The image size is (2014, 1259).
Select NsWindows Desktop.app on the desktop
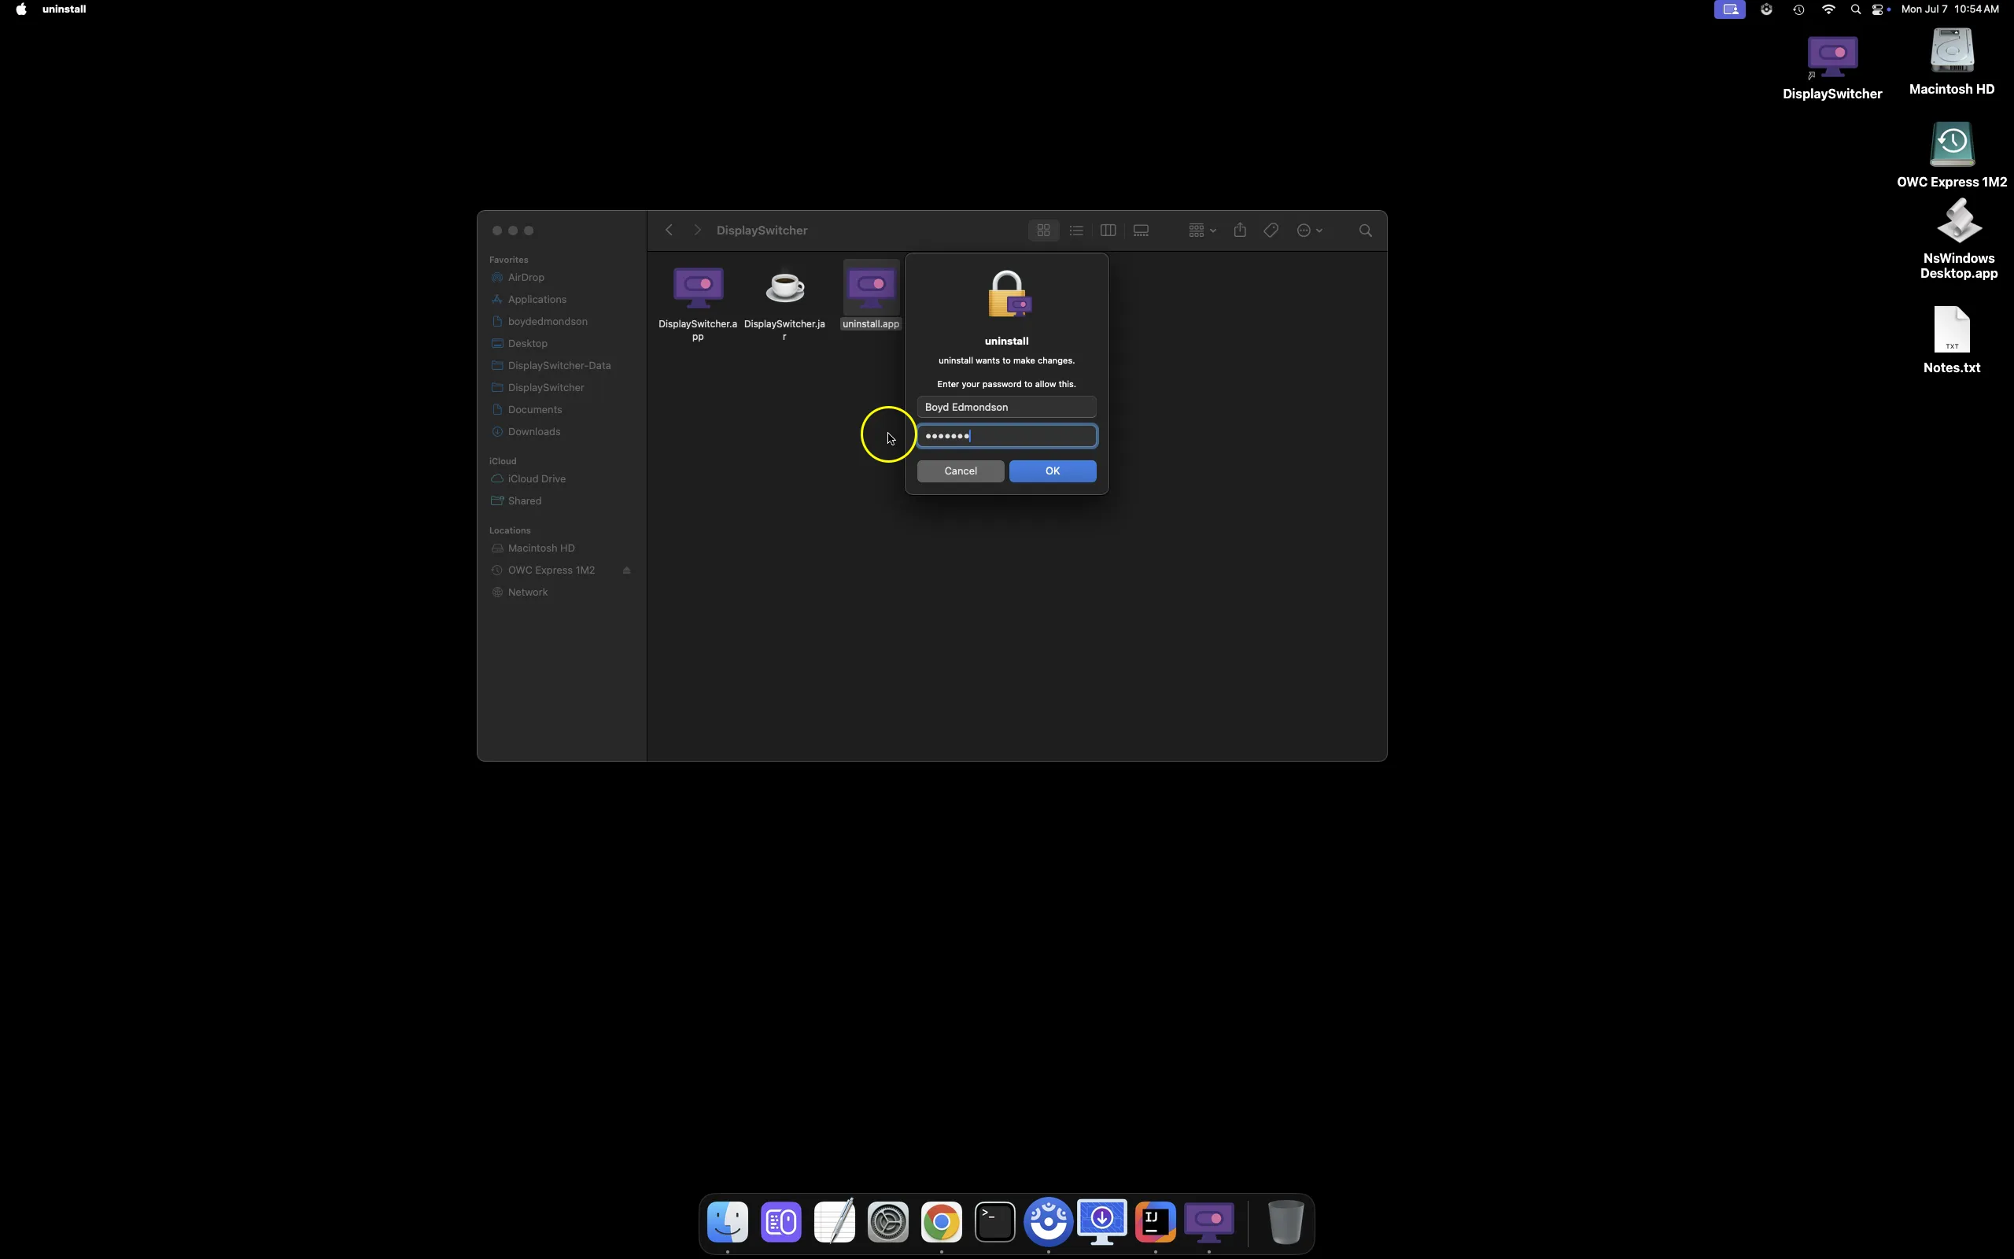pos(1958,239)
